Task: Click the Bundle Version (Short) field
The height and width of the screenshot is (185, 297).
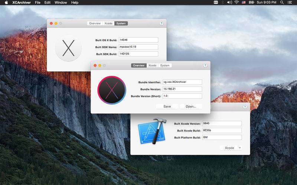Action: [182, 96]
